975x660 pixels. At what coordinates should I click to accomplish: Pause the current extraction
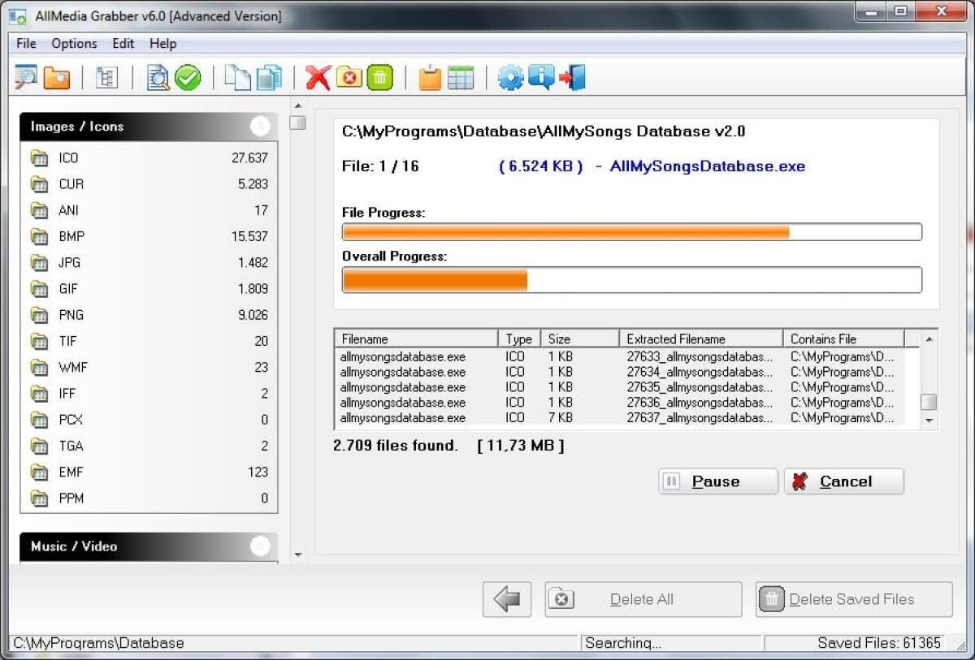[x=717, y=481]
